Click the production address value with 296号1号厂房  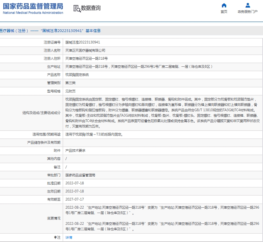pyautogui.click(x=139, y=67)
